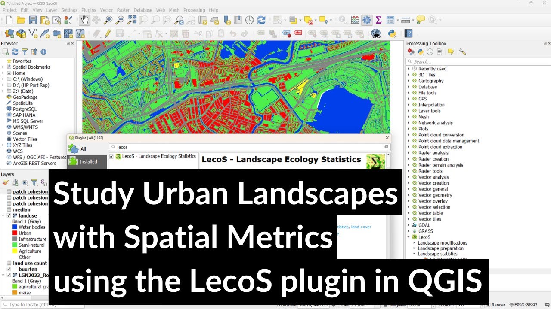
Task: Activate the Pan Map hand tool
Action: click(x=84, y=20)
